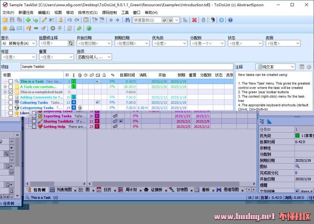This screenshot has width=314, height=224.
Task: Open the 工具 menu
Action: pos(125,12)
